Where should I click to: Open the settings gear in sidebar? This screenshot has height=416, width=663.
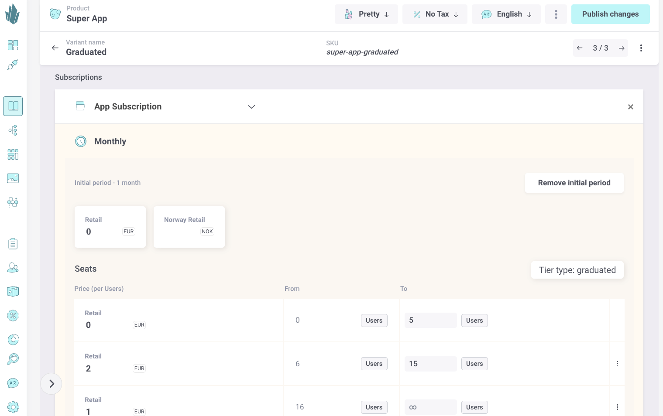tap(13, 407)
